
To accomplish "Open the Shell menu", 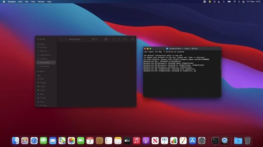I will point(20,2).
